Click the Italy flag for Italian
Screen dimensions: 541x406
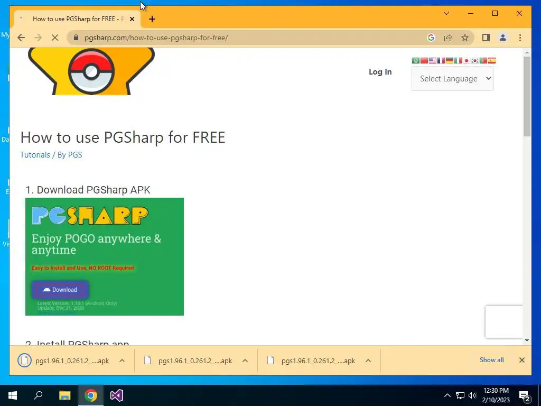tap(458, 60)
